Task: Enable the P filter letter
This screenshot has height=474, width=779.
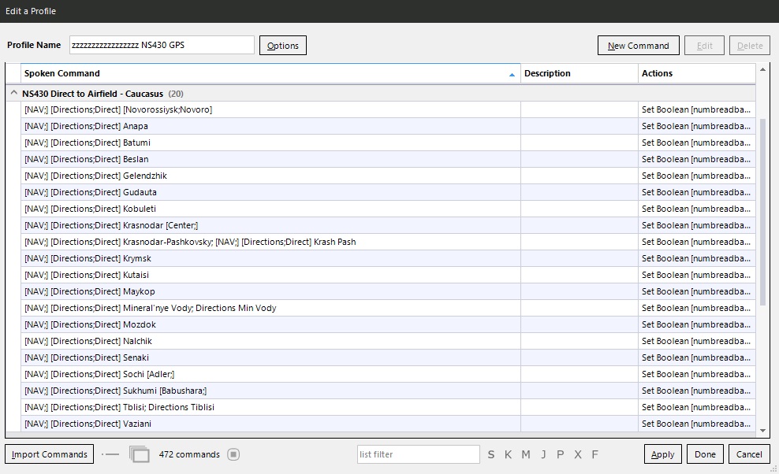Action: 561,454
